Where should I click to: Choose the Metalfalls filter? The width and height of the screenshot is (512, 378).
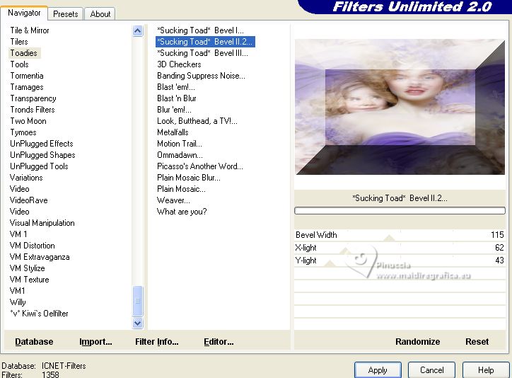coord(173,132)
